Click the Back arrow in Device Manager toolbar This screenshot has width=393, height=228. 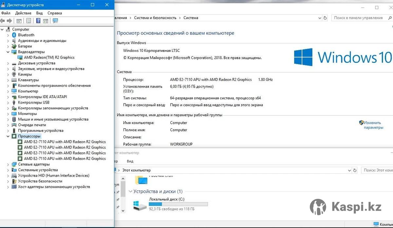(x=3, y=21)
